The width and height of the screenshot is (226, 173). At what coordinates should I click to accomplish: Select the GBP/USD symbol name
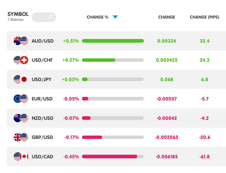42,137
